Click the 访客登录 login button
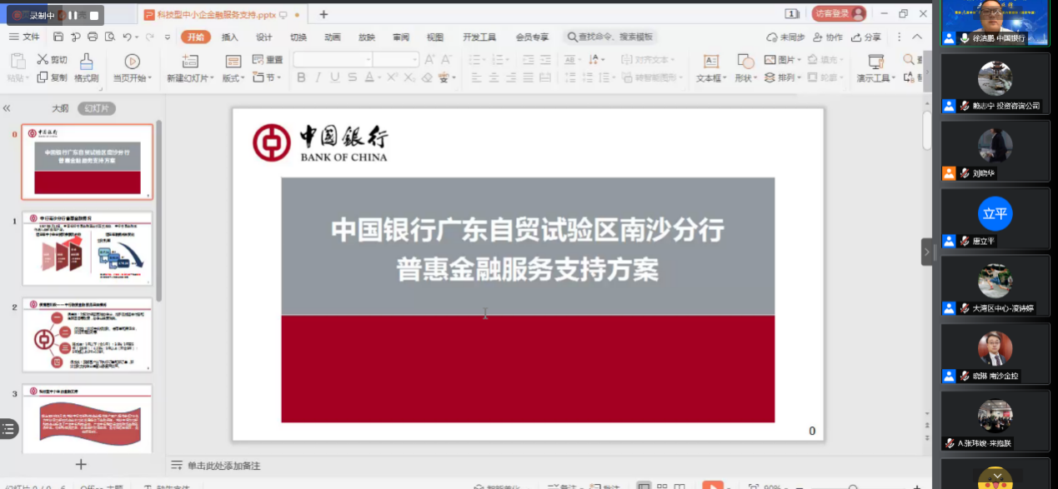 832,14
